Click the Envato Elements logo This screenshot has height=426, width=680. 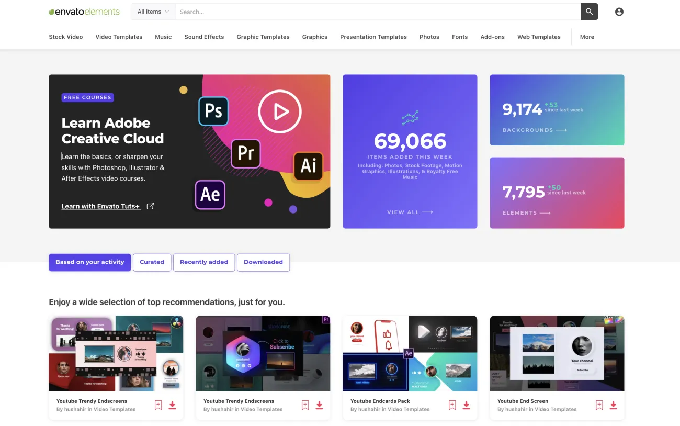(x=84, y=12)
